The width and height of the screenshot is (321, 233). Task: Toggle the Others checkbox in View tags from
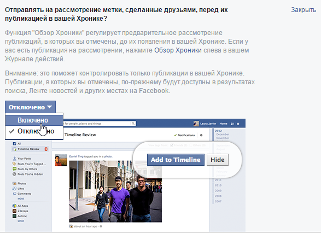(191, 145)
